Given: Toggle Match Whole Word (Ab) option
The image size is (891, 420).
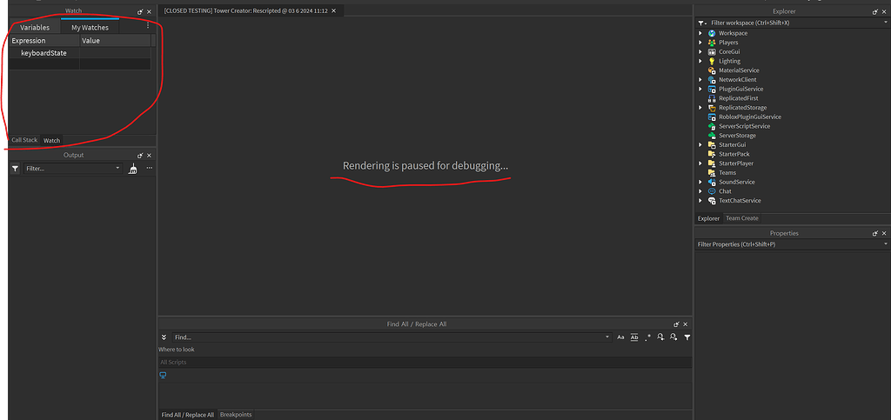Looking at the screenshot, I should pyautogui.click(x=634, y=337).
